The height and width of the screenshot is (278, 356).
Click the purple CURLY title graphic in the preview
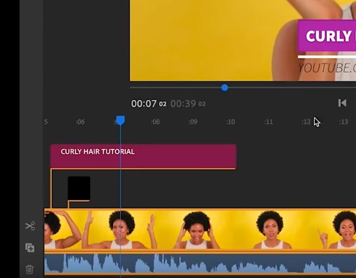pyautogui.click(x=327, y=36)
